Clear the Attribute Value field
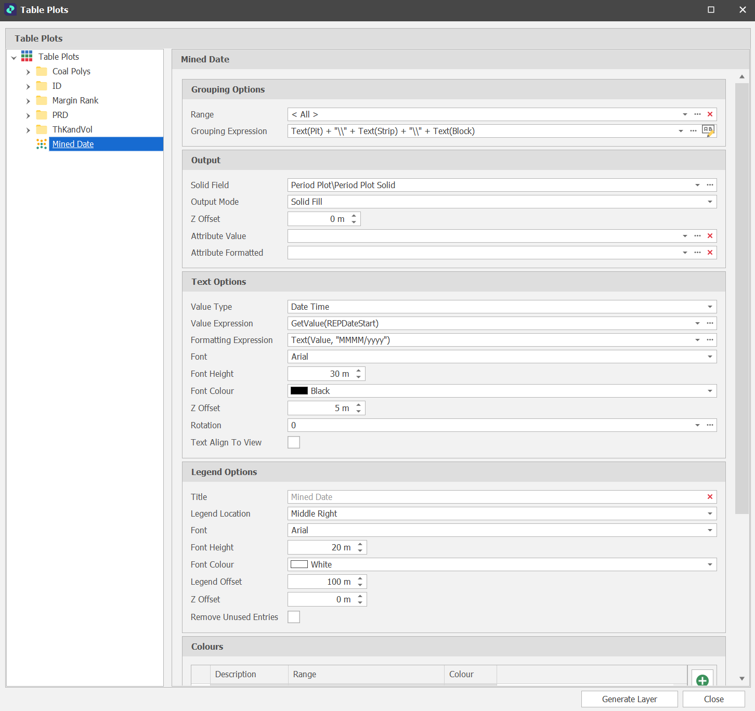755x711 pixels. 710,236
